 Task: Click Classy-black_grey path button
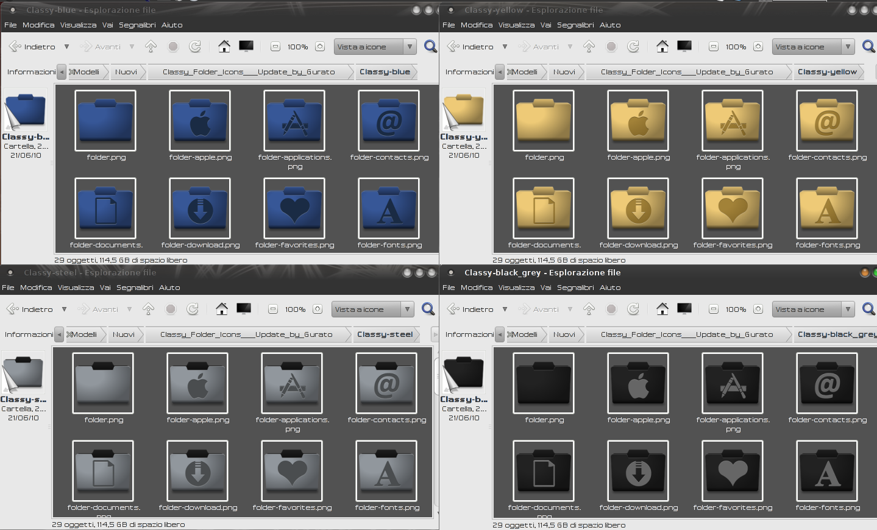coord(836,334)
